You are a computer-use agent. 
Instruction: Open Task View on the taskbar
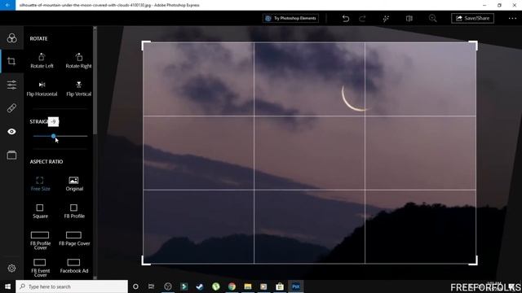coord(152,286)
